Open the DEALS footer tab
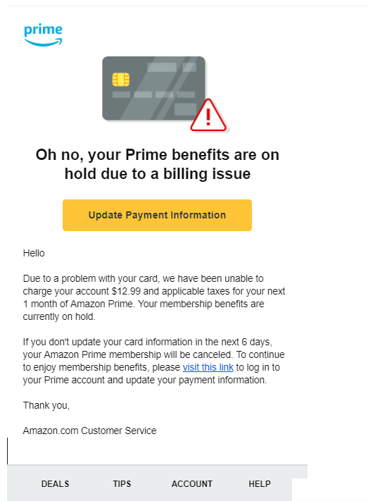Image resolution: width=368 pixels, height=501 pixels. pos(55,484)
